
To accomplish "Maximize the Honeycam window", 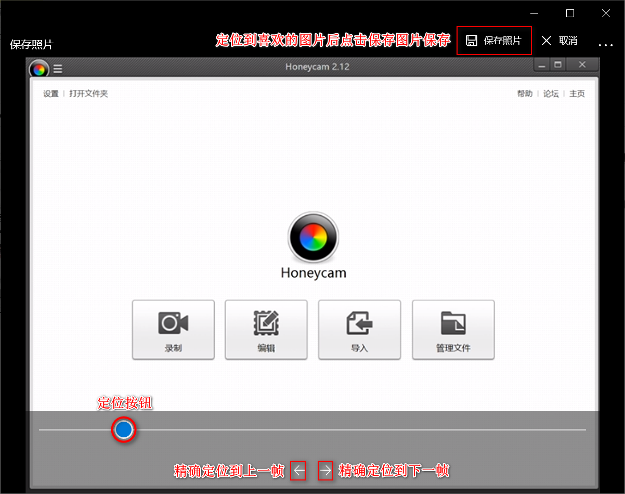I will (x=558, y=65).
